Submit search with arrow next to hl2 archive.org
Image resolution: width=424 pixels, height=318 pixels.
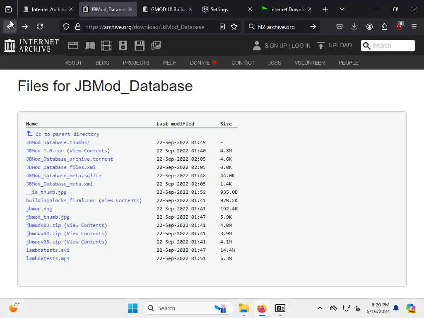tap(313, 27)
